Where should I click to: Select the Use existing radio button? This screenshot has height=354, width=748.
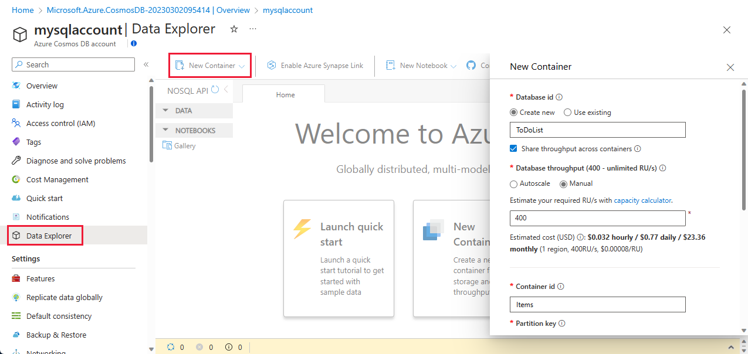pos(567,113)
